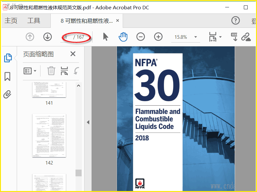
Task: Click the NFPA 30 cover page
Action: click(x=176, y=119)
